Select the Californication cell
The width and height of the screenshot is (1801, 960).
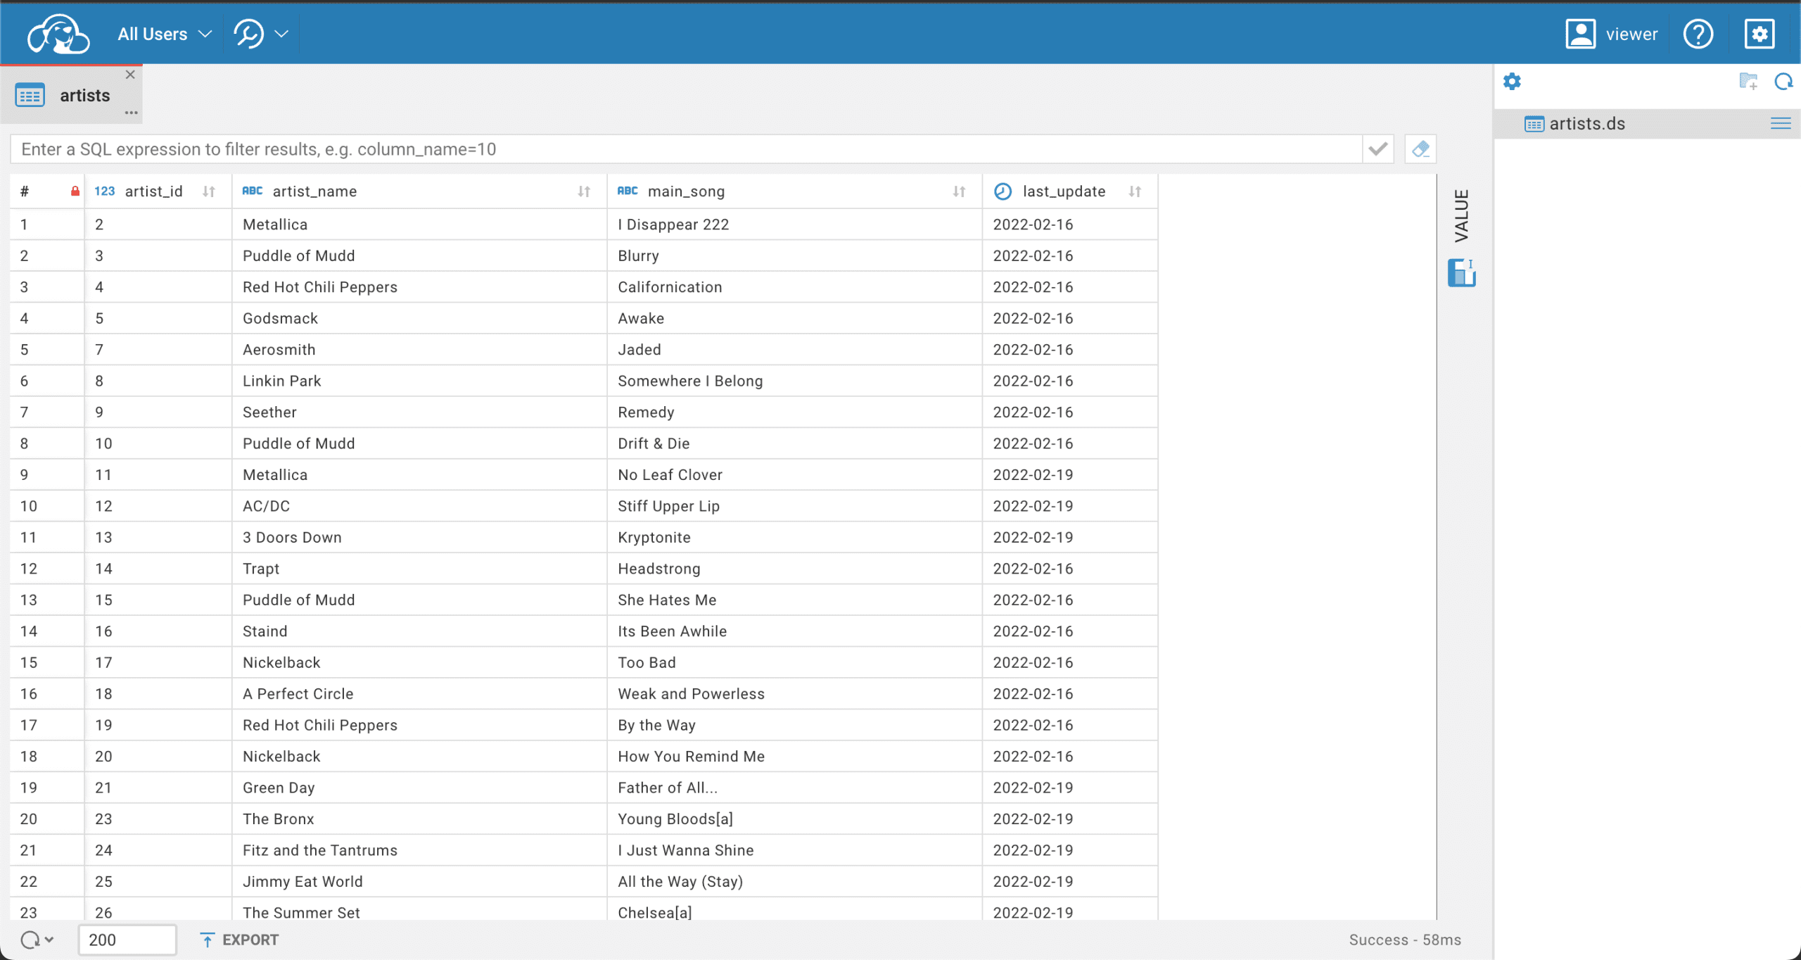click(x=794, y=287)
